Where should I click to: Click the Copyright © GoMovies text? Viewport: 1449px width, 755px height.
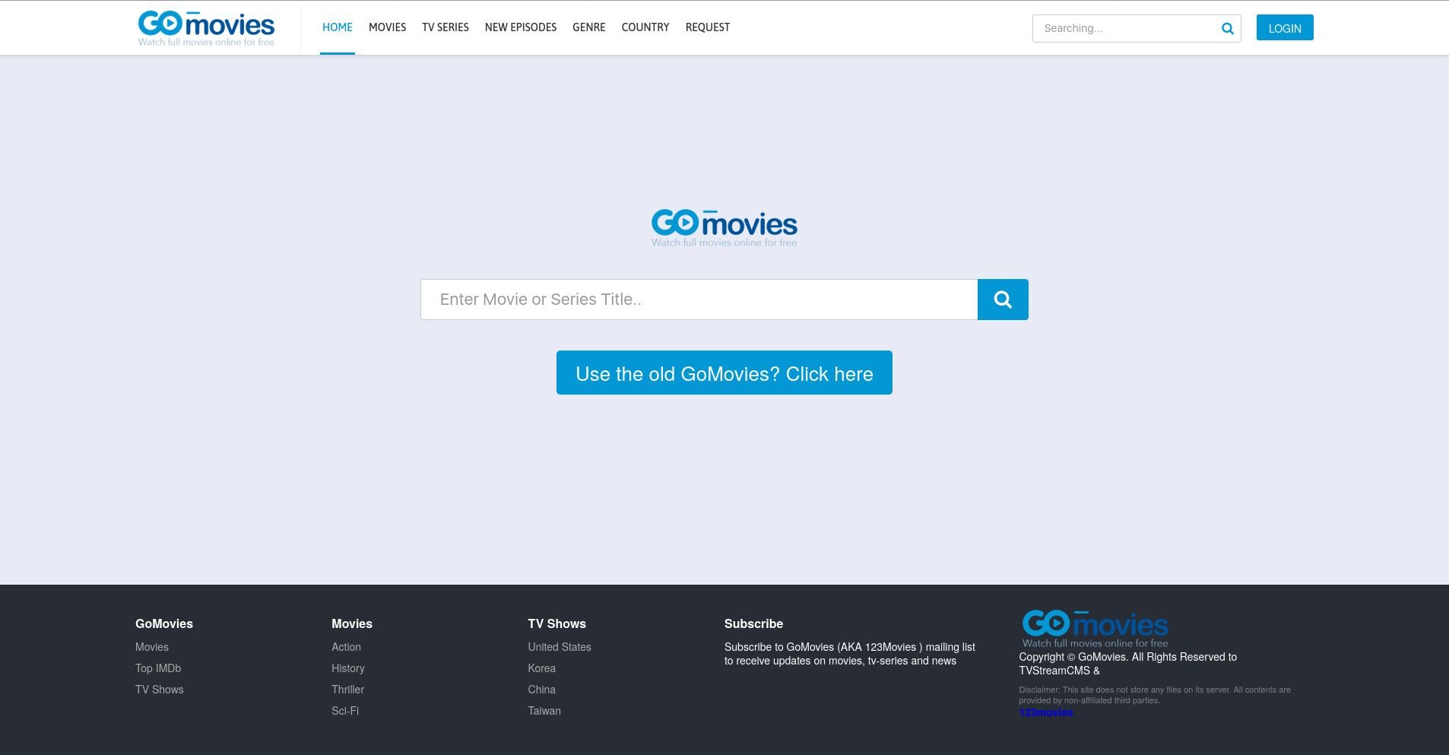(x=1128, y=664)
